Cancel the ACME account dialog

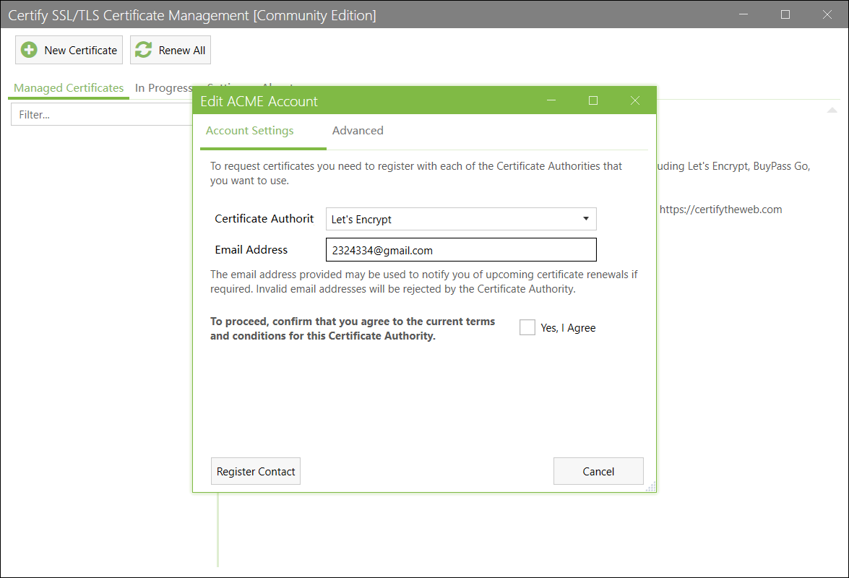pyautogui.click(x=598, y=471)
